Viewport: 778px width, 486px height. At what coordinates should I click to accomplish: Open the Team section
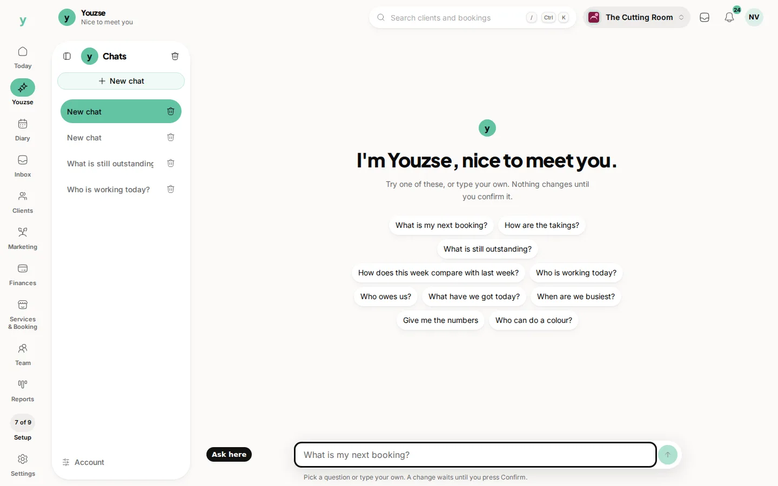click(x=23, y=355)
